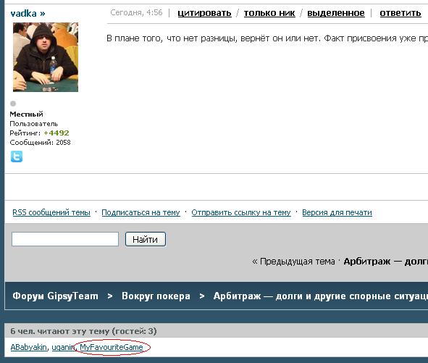428x363 pixels.
Task: Open 'Арбитраж — долги' breadcrumb in the dark bar
Action: (x=320, y=296)
